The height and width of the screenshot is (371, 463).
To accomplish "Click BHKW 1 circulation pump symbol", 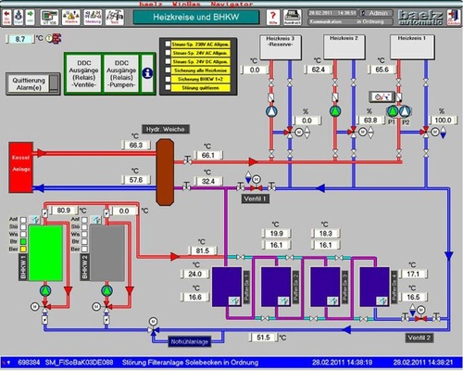I will click(x=45, y=290).
